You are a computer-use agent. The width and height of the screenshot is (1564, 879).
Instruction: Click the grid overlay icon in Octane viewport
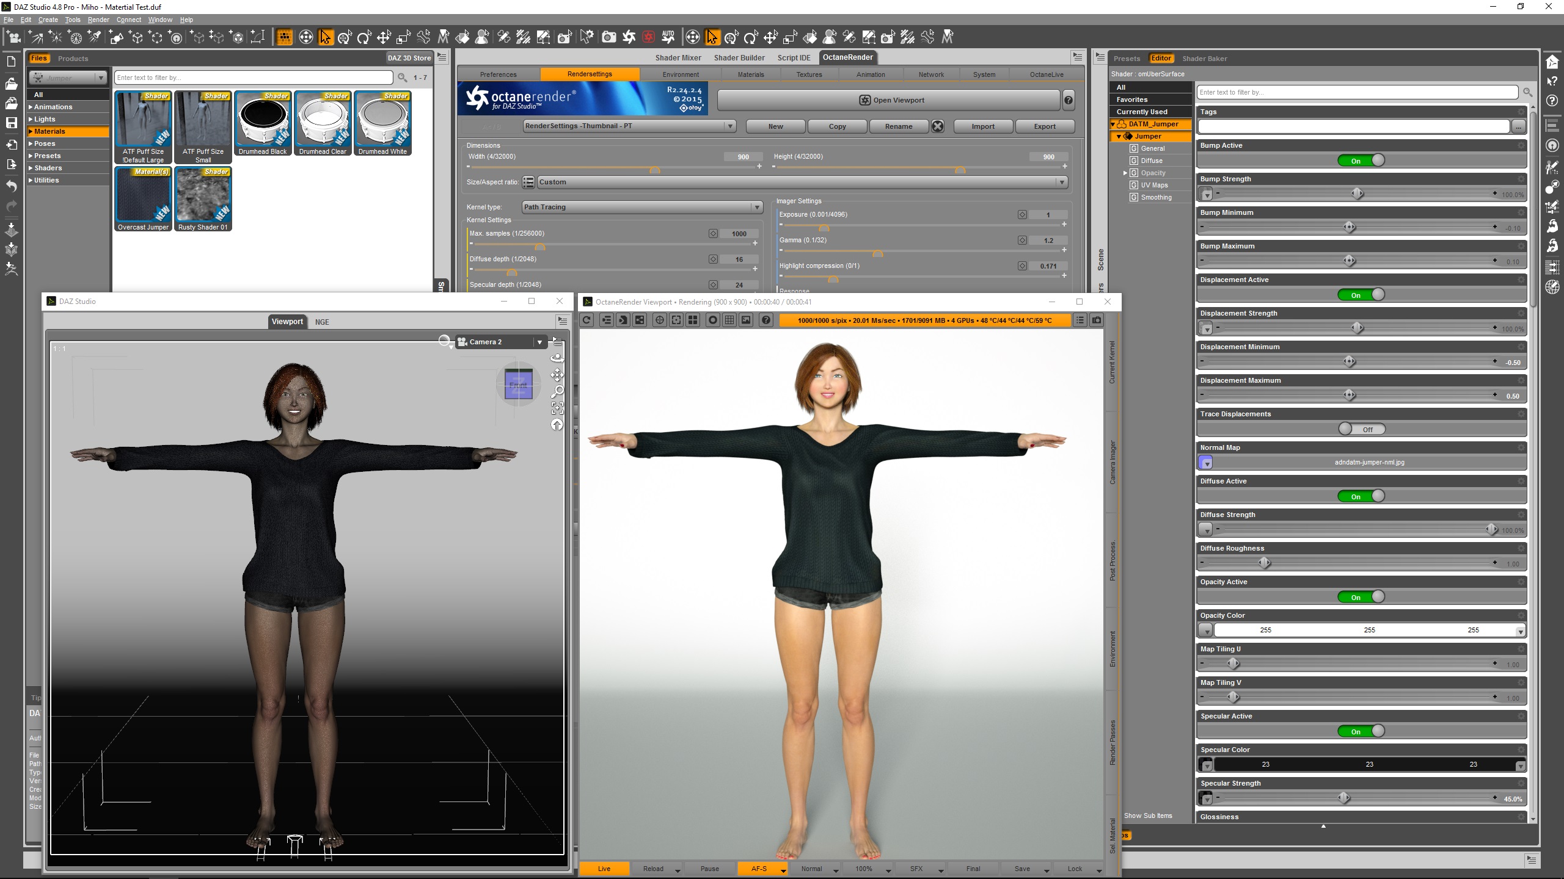[729, 320]
